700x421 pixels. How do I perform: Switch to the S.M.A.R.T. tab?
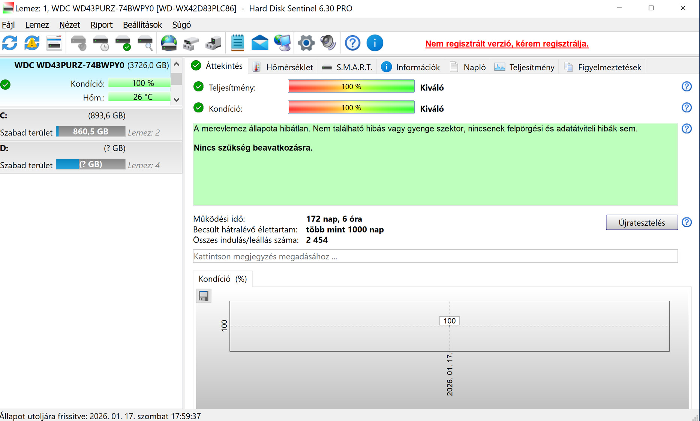[347, 67]
